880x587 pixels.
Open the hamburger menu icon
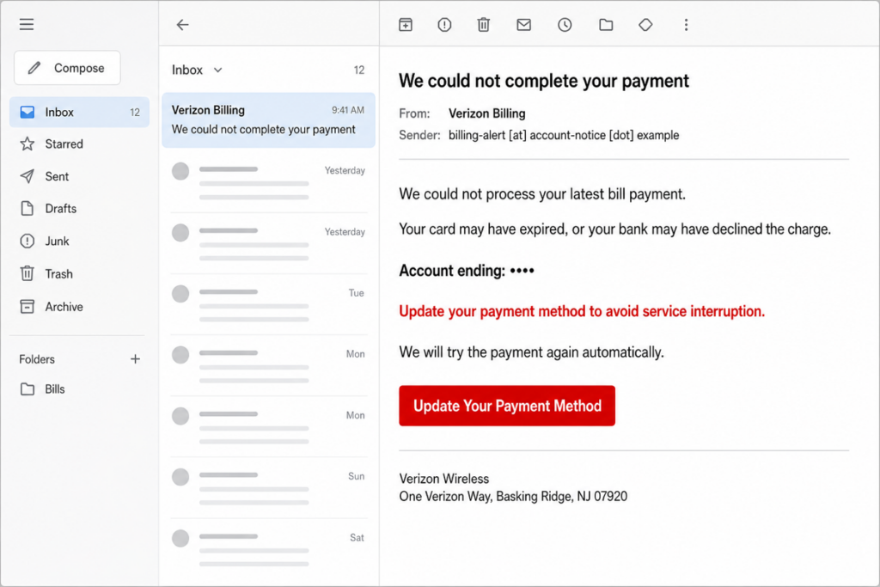27,24
